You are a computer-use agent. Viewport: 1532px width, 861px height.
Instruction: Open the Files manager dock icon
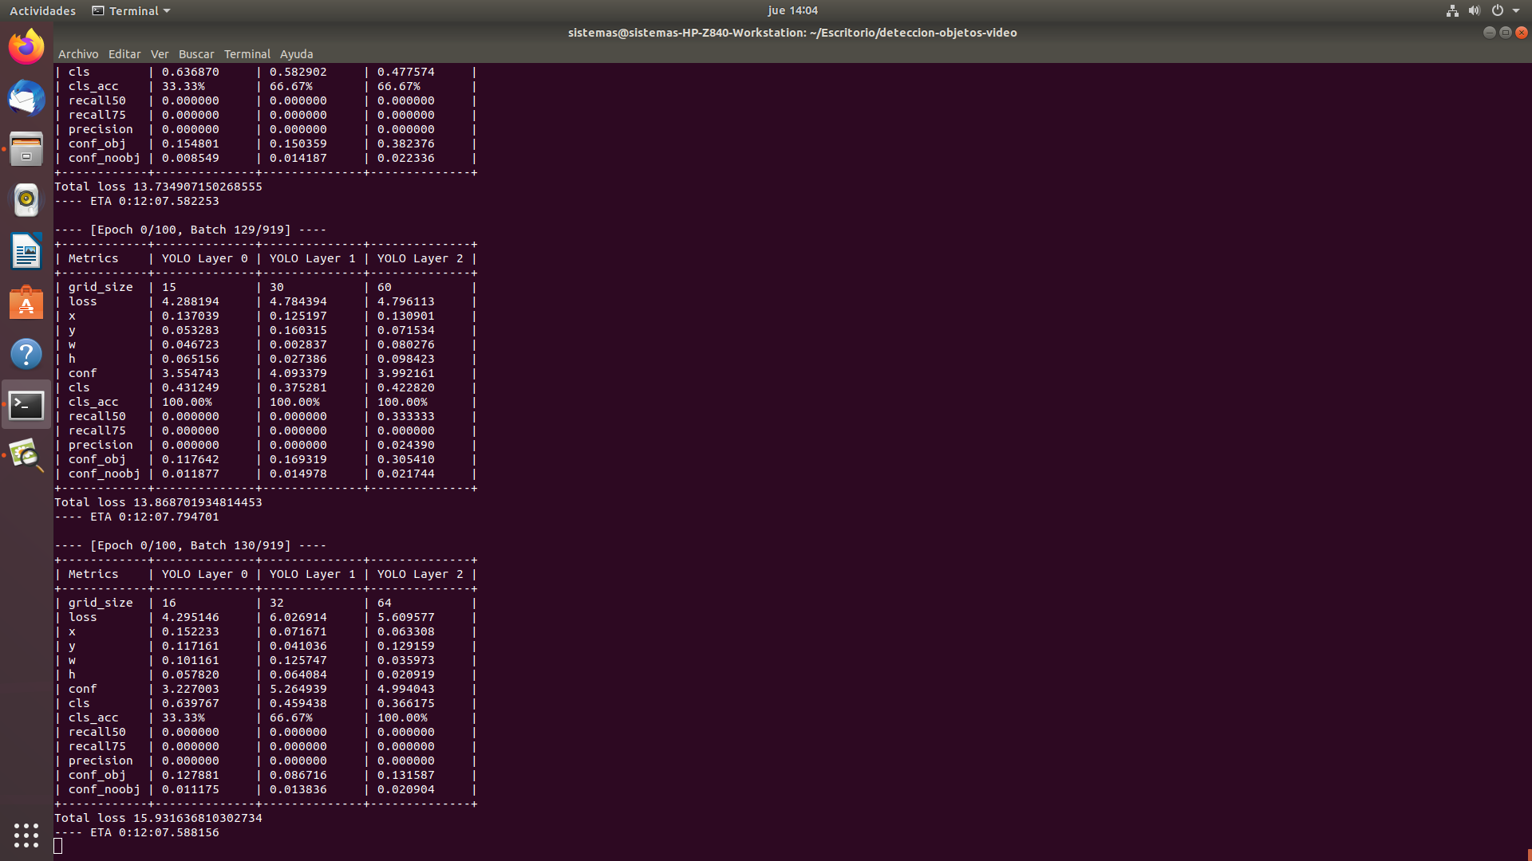coord(26,149)
